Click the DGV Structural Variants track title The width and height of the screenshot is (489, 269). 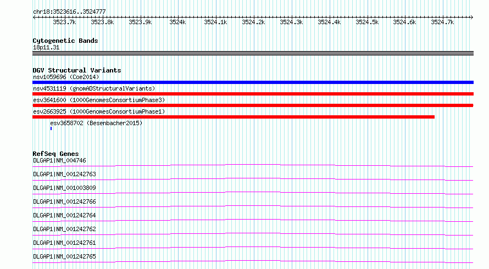77,70
